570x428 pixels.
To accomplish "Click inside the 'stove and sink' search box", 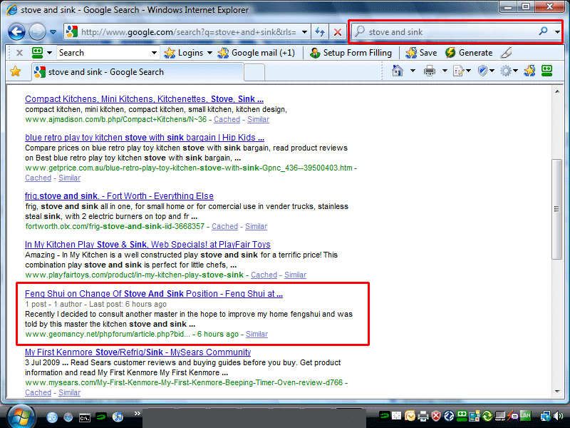I will 449,32.
